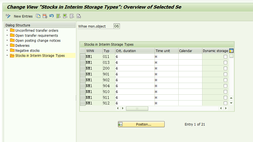Click table vertical scroll down arrow
253x142 pixels.
click(x=231, y=103)
